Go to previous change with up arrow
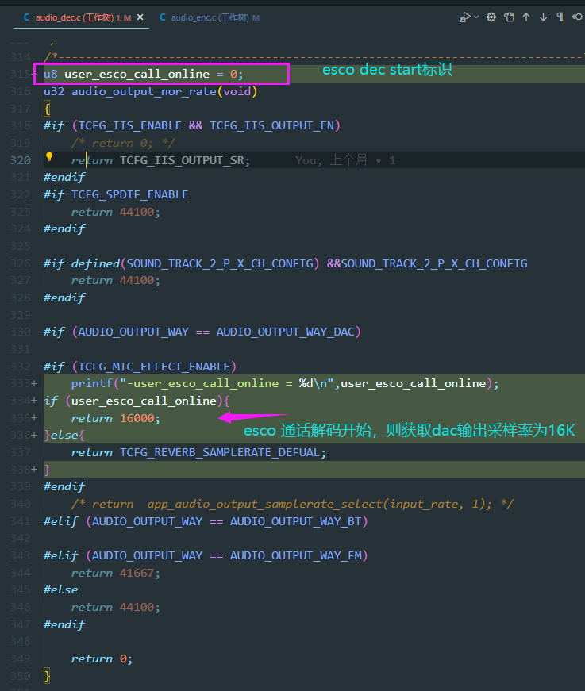585x691 pixels. click(526, 17)
